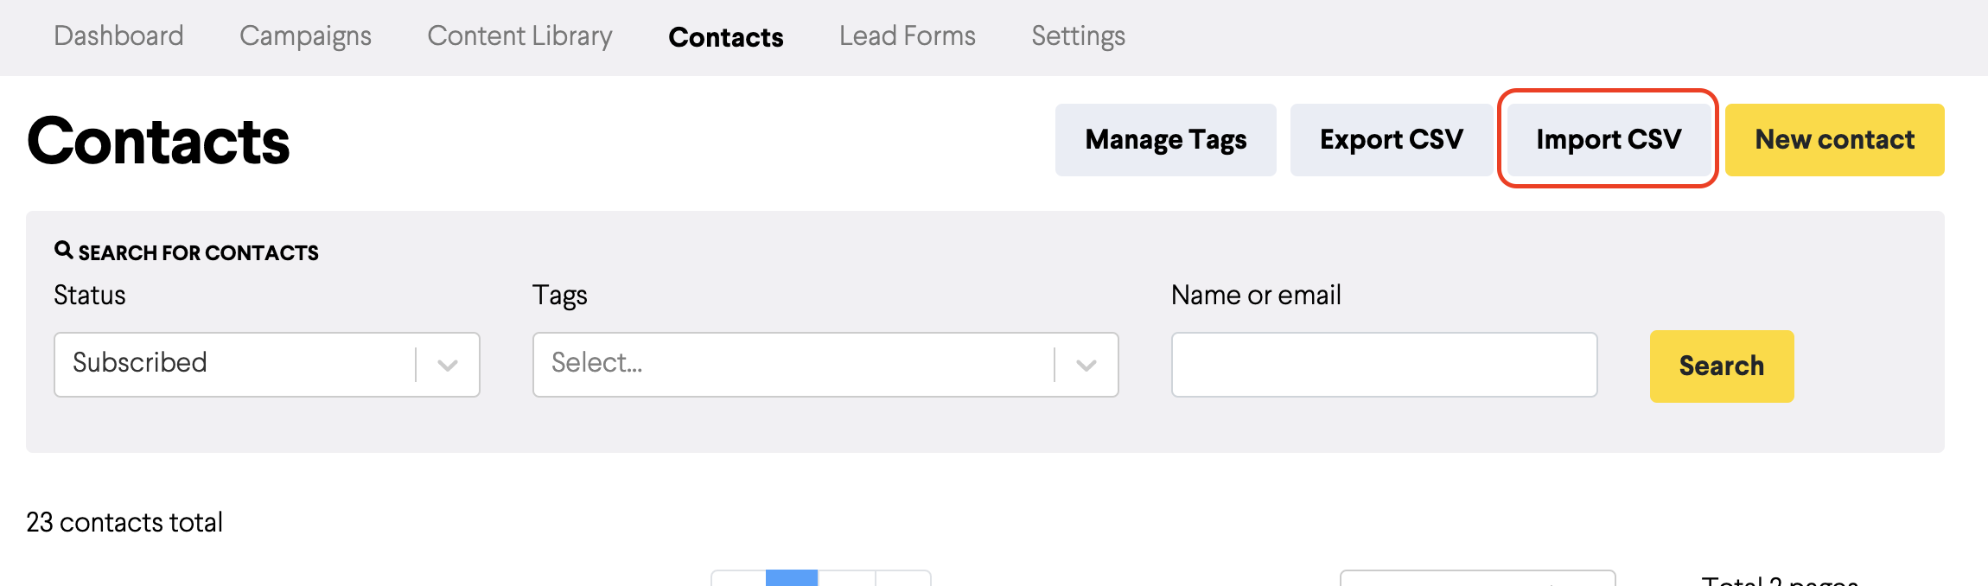
Task: Click the Manage Tags button
Action: pyautogui.click(x=1165, y=140)
